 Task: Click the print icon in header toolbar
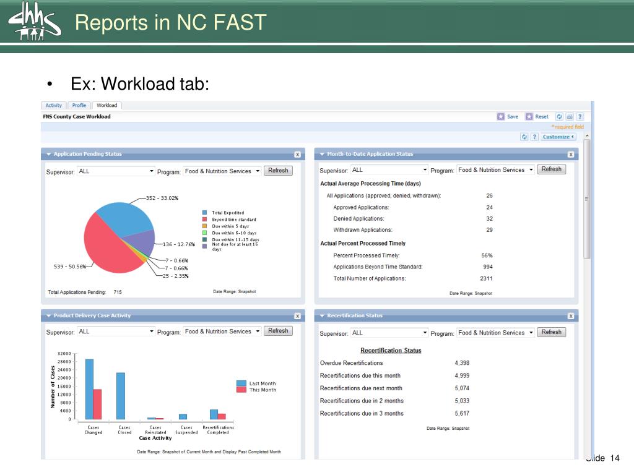point(570,116)
